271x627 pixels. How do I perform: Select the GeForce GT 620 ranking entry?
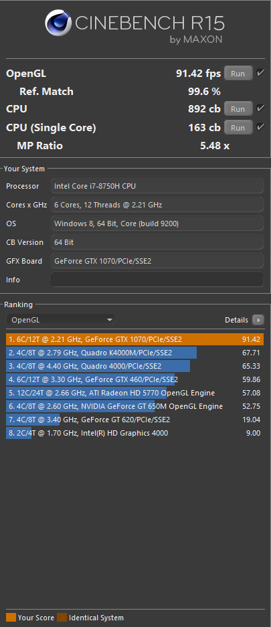134,420
